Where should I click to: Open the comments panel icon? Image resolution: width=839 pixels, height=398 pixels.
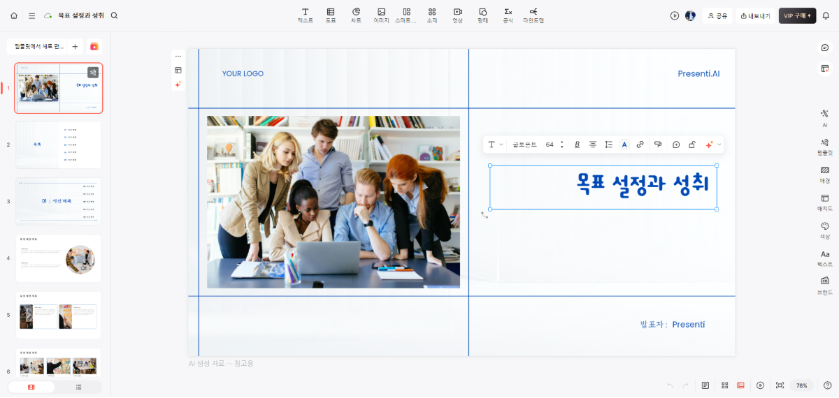(x=825, y=47)
